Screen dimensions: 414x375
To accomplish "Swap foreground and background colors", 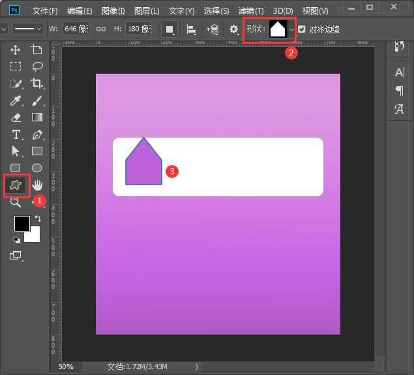I will click(x=37, y=218).
